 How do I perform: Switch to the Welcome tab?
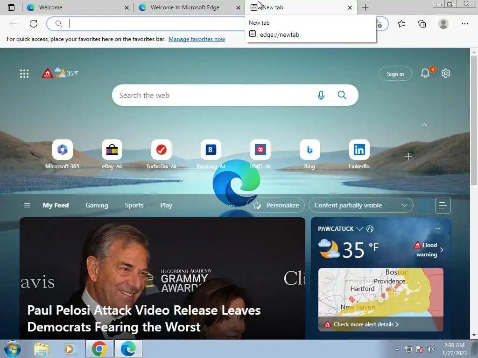click(x=77, y=7)
